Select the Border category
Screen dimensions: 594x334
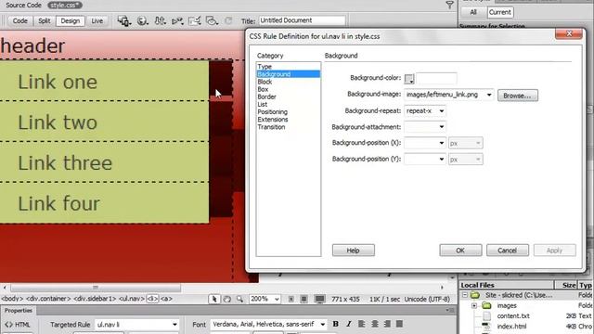(x=266, y=96)
